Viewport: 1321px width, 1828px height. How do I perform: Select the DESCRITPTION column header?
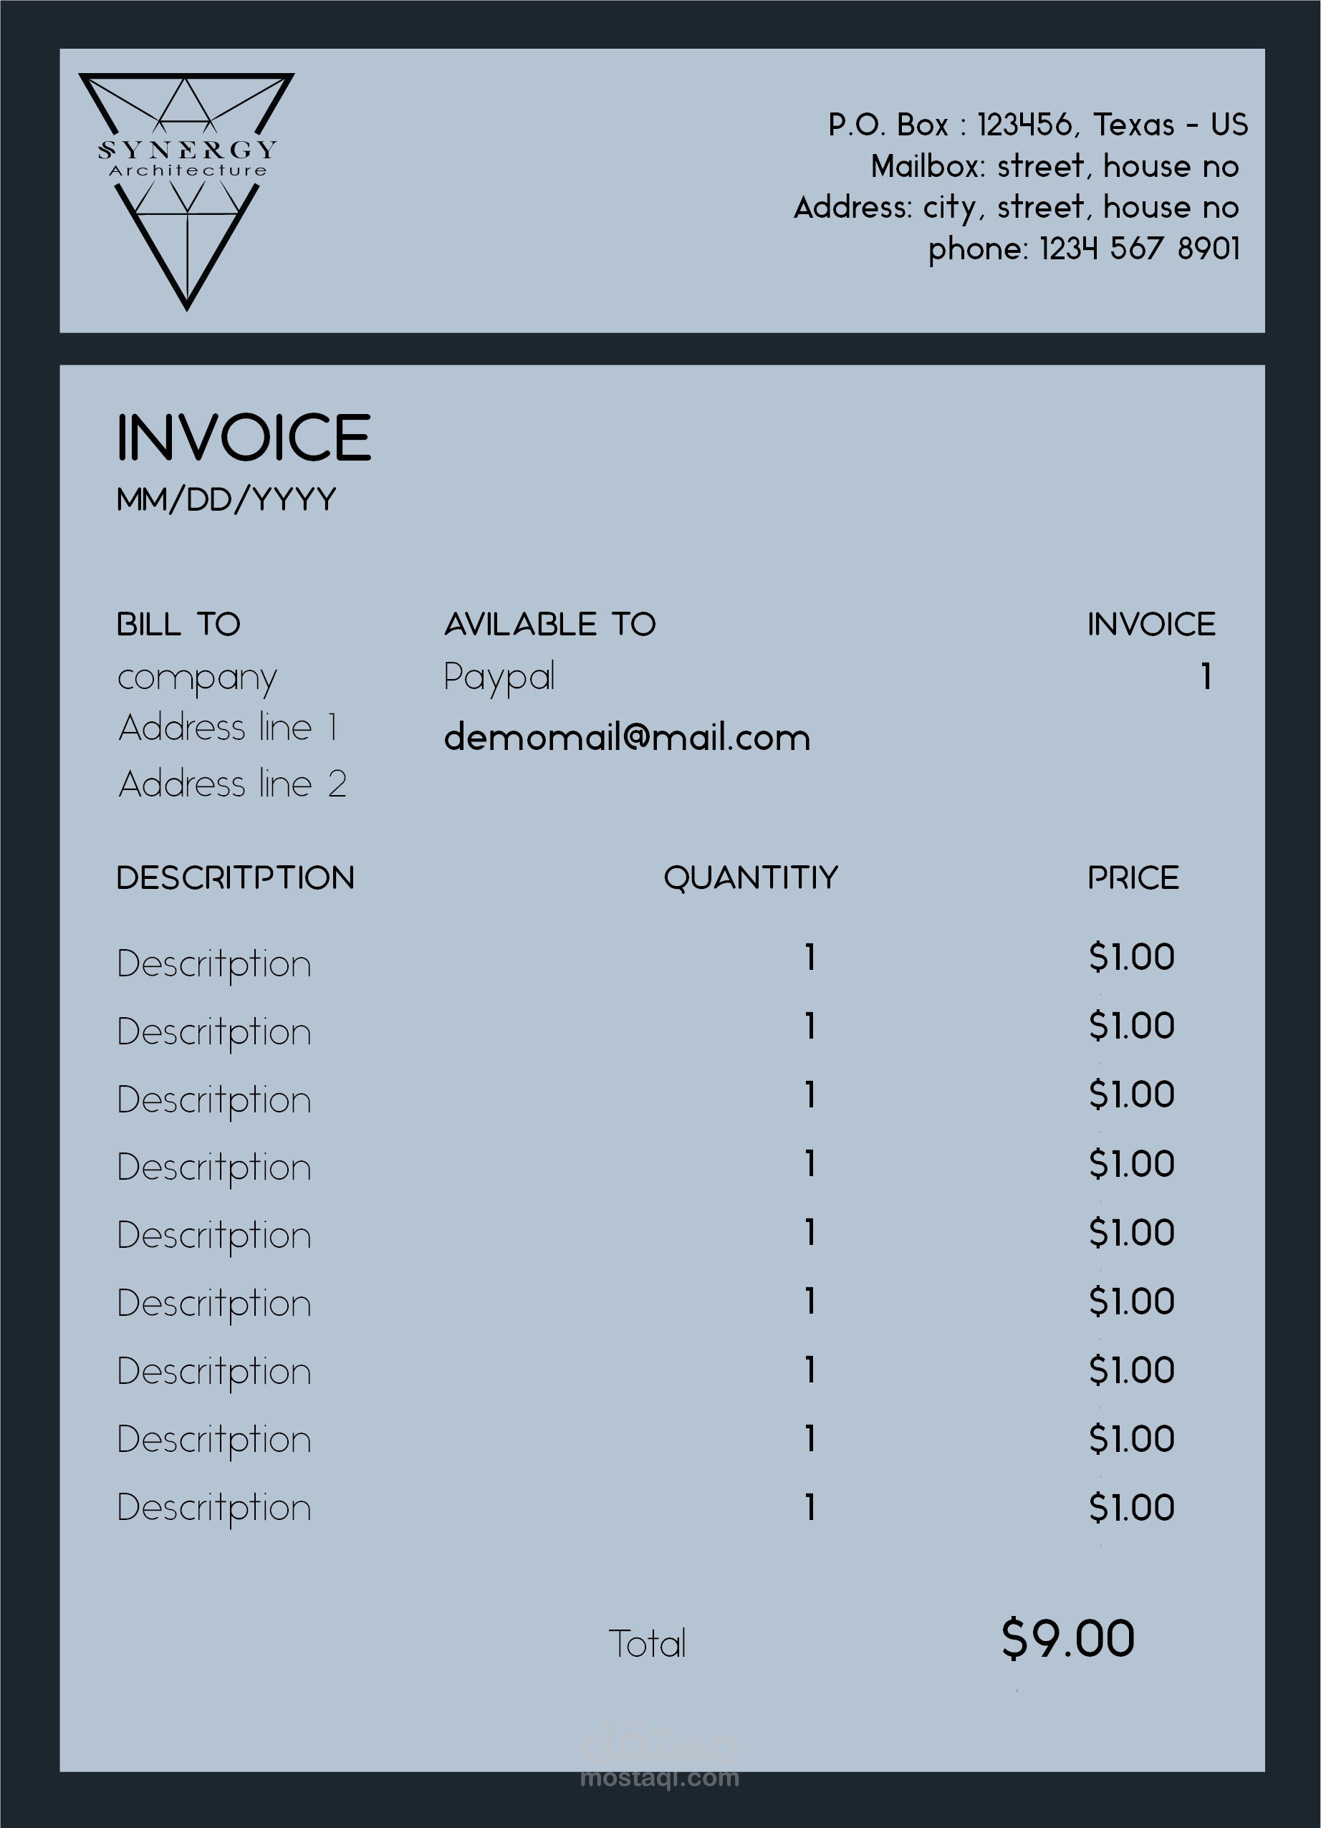pyautogui.click(x=236, y=877)
